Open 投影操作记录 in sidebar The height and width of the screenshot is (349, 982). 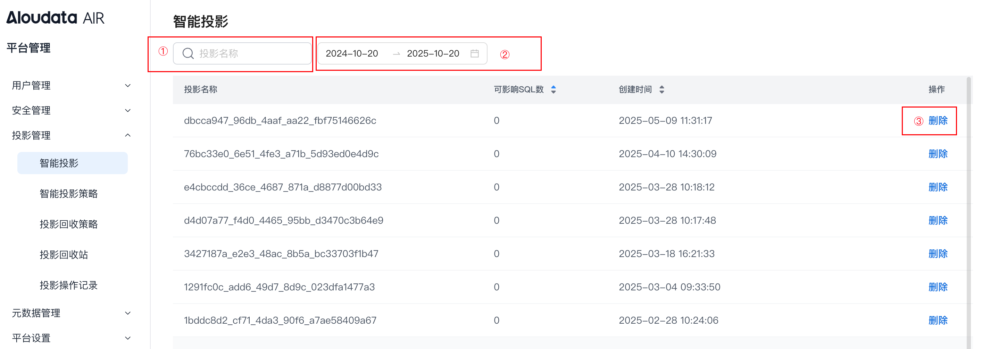coord(69,285)
